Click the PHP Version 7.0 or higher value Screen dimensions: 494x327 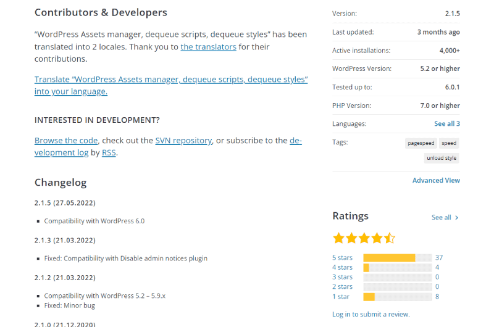(x=440, y=106)
